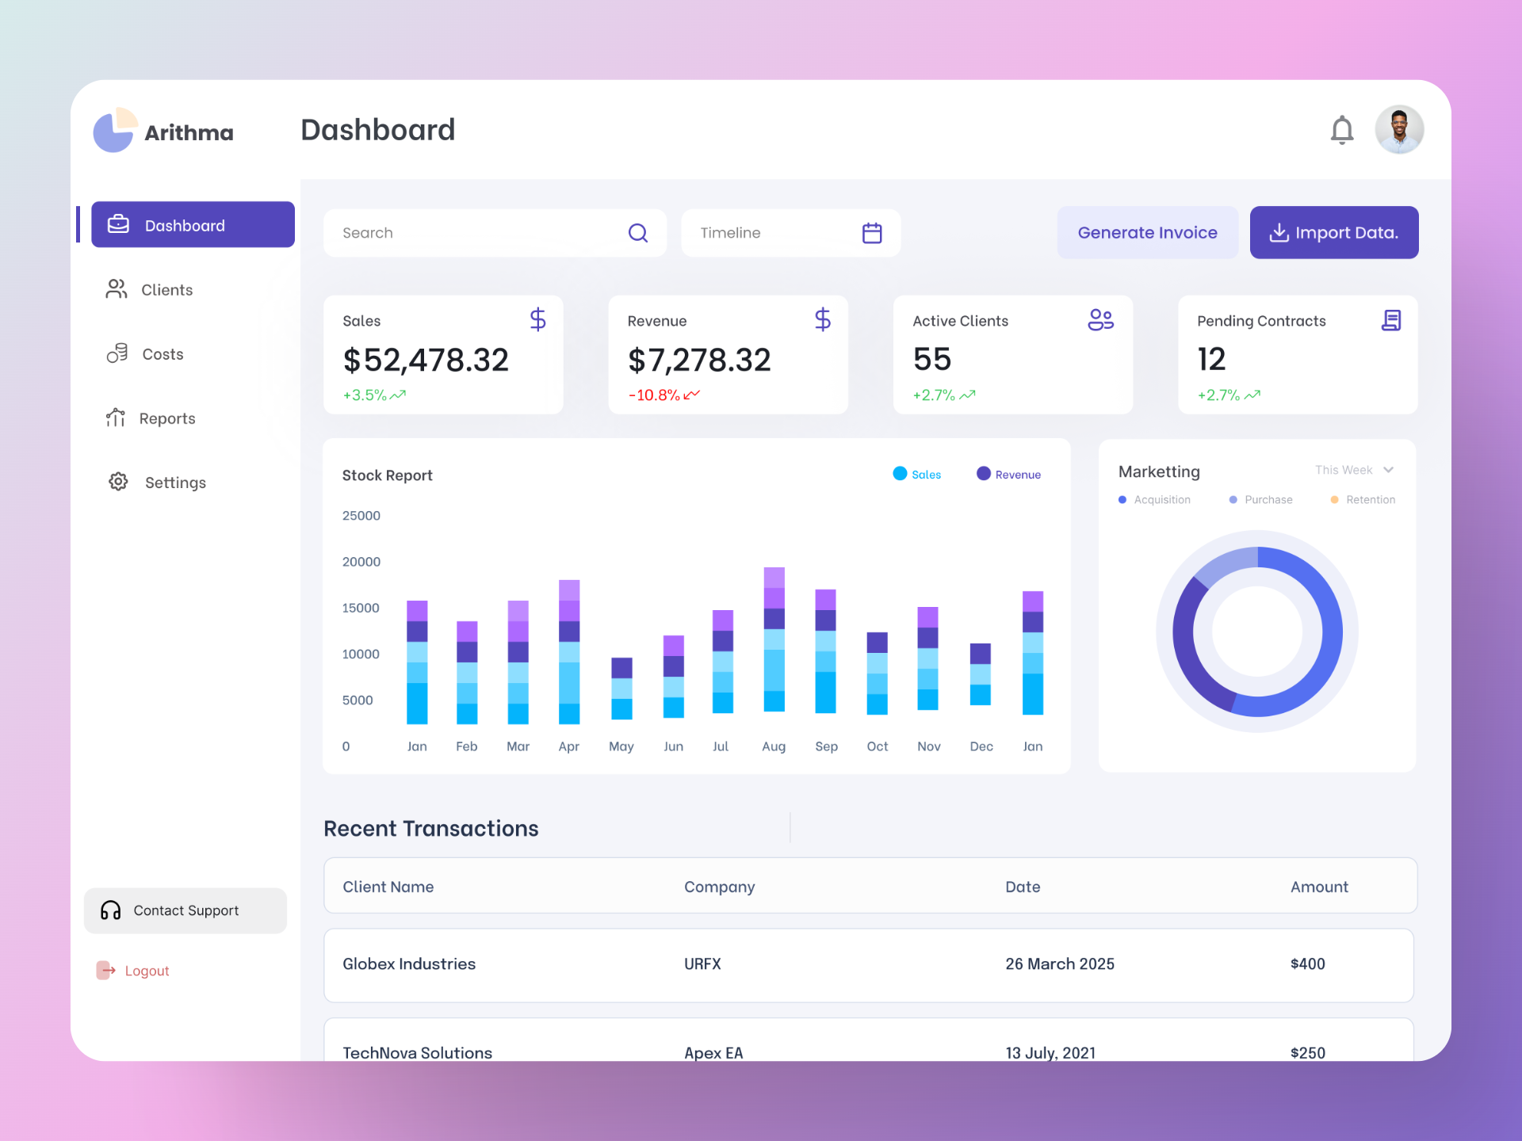Open the Timeline calendar picker
The image size is (1522, 1141).
(871, 232)
